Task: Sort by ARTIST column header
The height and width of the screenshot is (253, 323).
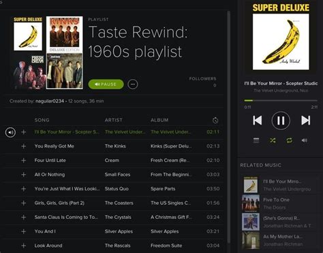Action: coord(114,120)
